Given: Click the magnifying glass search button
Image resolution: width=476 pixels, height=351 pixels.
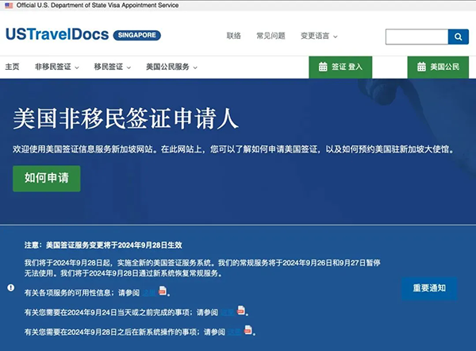Looking at the screenshot, I should coord(458,37).
